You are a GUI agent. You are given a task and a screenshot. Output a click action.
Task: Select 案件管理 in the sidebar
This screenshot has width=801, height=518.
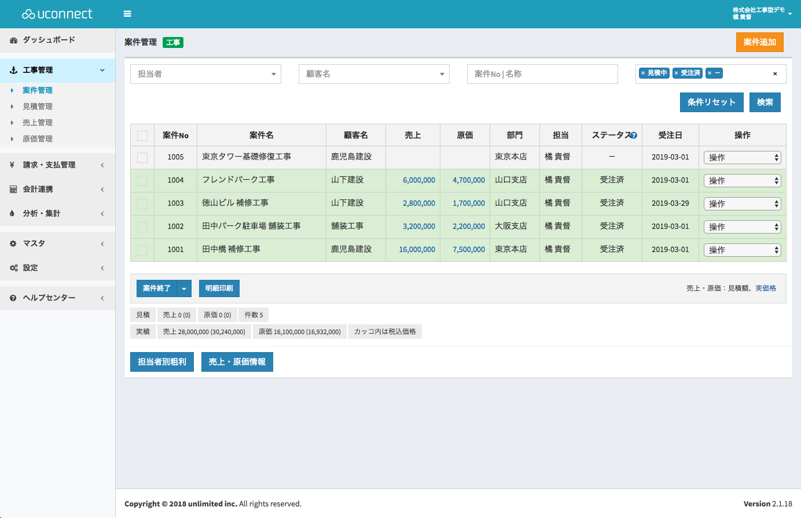click(x=38, y=90)
